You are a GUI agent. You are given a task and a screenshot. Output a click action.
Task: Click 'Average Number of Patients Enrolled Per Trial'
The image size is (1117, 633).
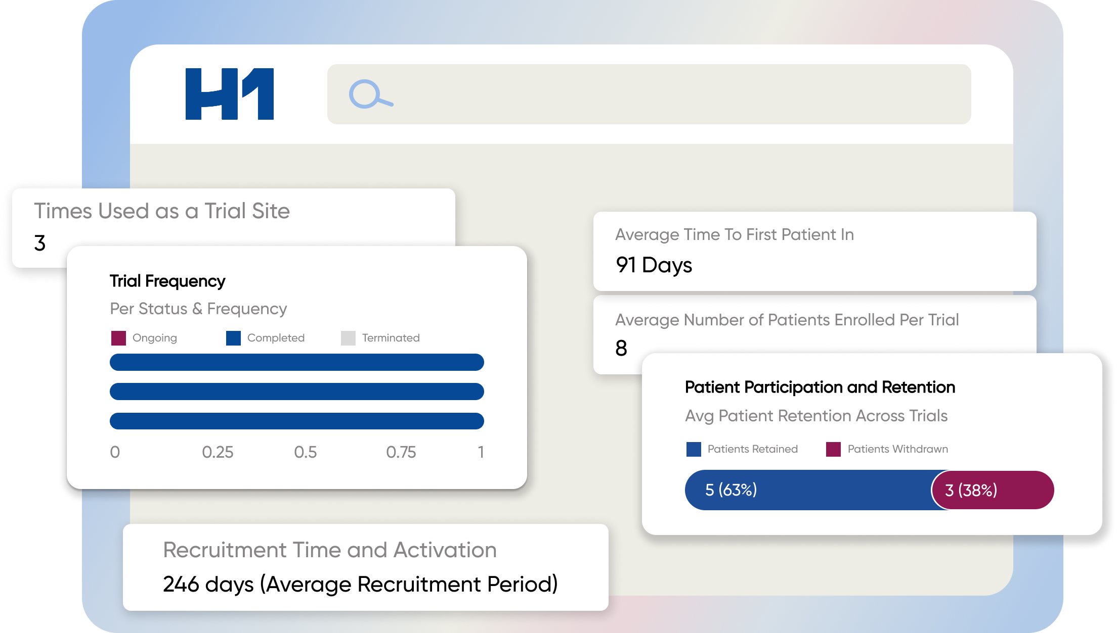787,320
